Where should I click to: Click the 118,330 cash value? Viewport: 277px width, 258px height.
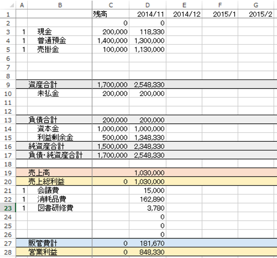[148, 32]
